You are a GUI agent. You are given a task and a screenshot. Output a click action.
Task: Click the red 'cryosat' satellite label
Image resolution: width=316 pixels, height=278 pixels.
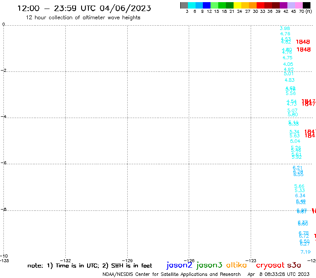(270, 265)
